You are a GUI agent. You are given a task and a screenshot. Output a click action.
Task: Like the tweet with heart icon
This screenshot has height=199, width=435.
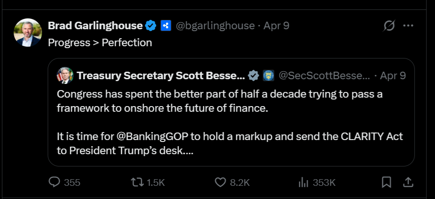[x=220, y=182]
